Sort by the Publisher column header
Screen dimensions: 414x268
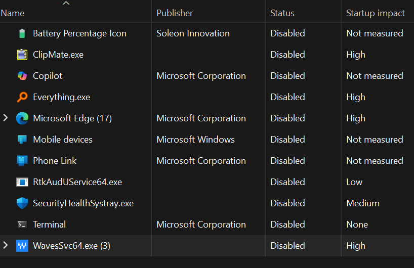(x=175, y=13)
